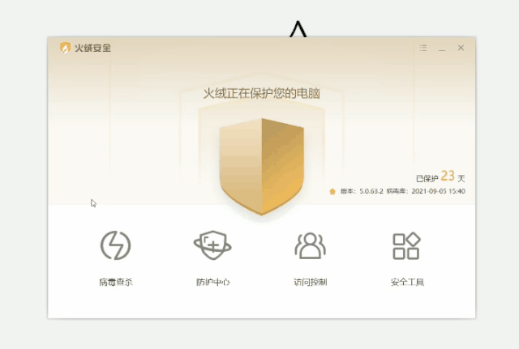Minimize the 火绒安全 window
This screenshot has height=349, width=519.
click(x=442, y=49)
